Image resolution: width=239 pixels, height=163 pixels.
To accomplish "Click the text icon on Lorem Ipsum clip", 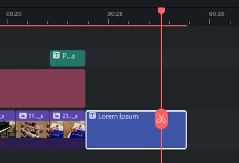I will (93, 116).
